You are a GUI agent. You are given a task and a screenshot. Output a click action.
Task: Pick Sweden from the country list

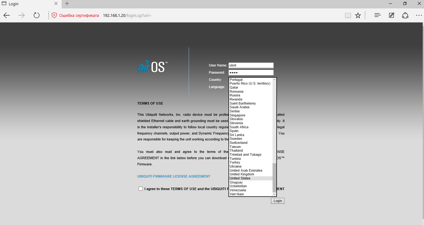pos(251,139)
